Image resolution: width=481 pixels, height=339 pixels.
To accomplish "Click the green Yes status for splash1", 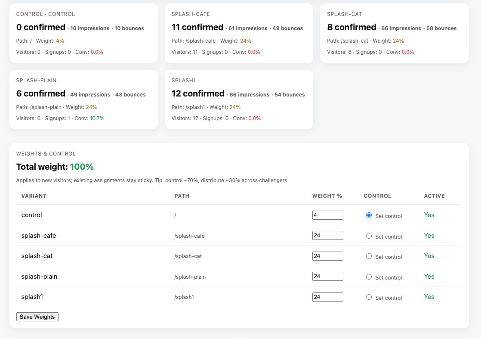I will coord(429,297).
